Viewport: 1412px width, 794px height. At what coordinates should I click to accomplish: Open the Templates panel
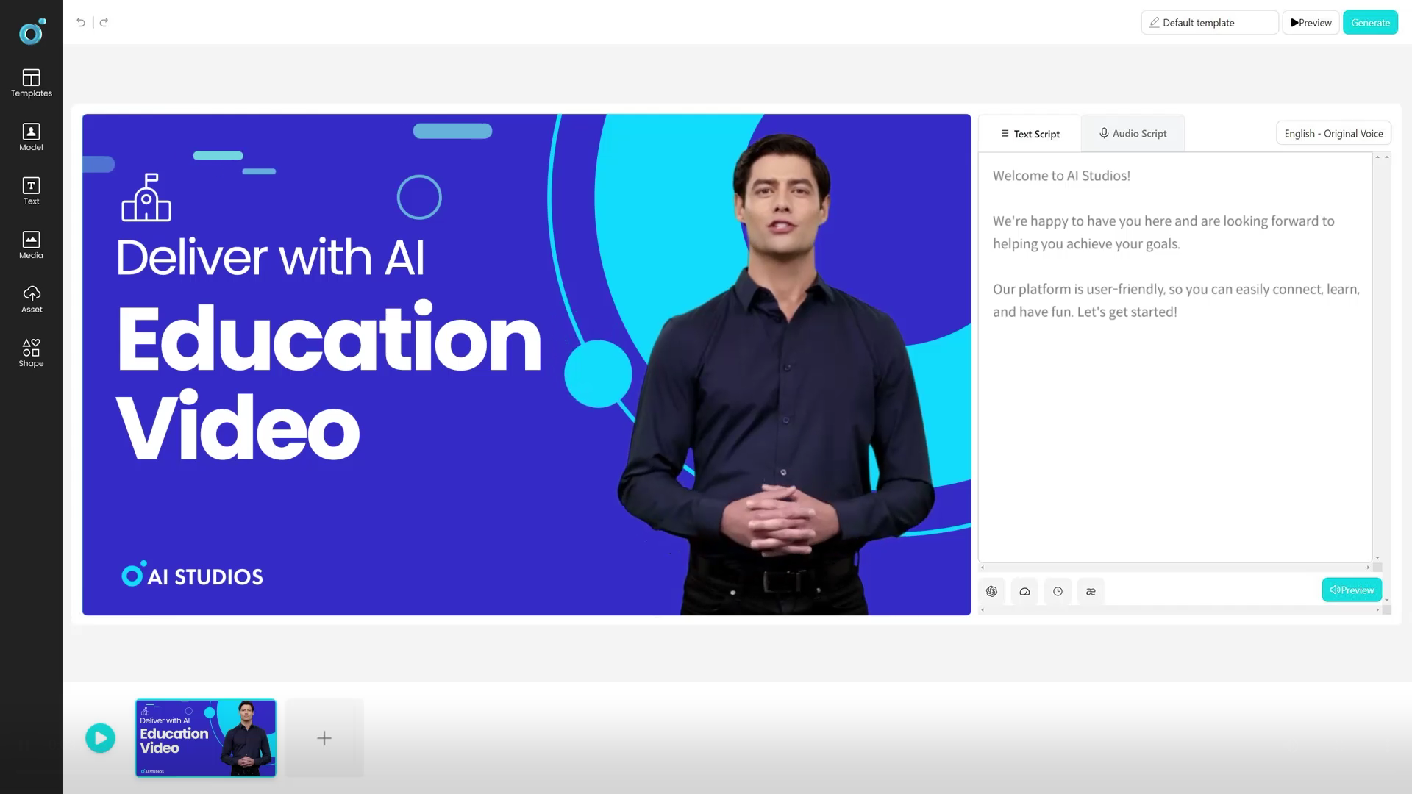(x=31, y=82)
